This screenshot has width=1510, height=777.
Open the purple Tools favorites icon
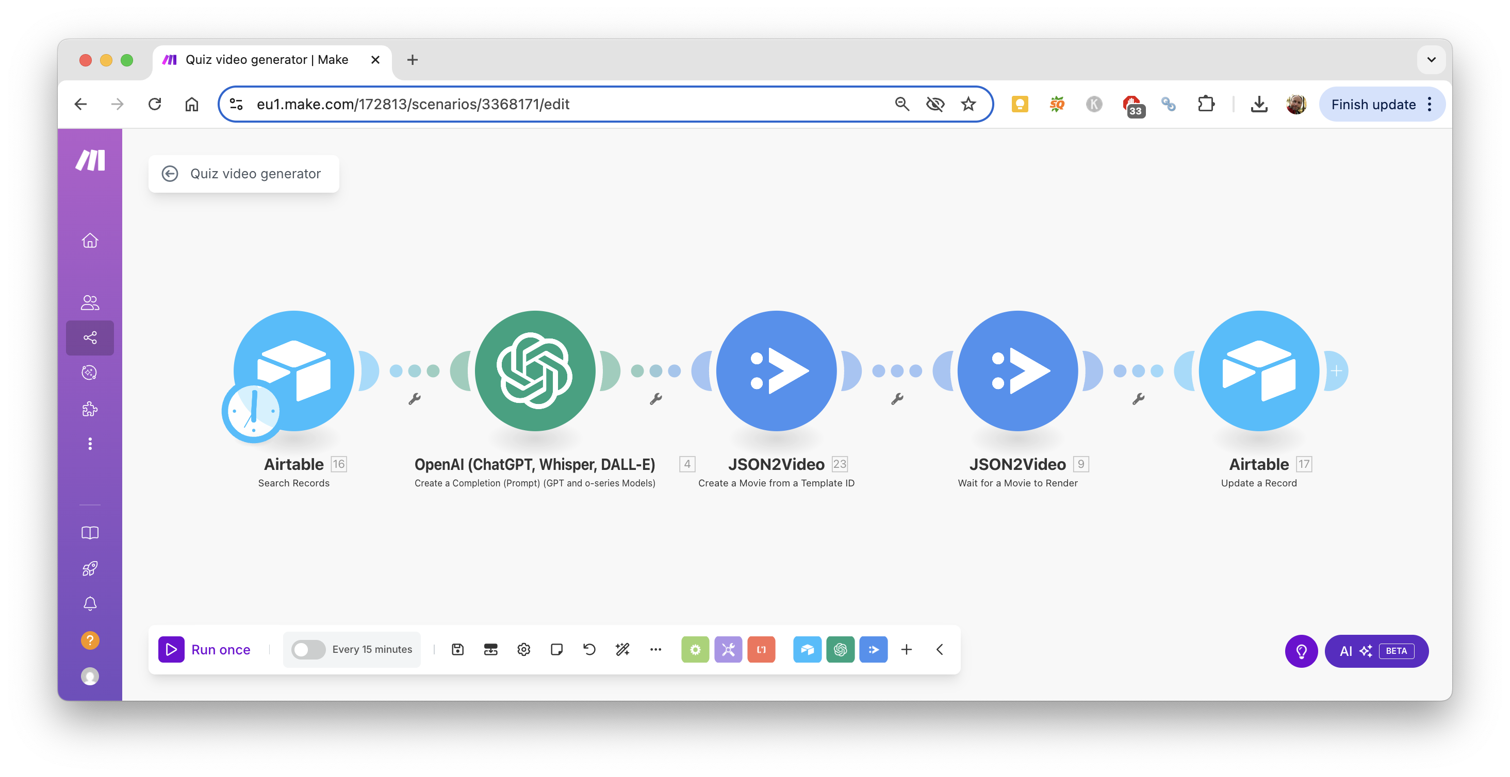[728, 649]
